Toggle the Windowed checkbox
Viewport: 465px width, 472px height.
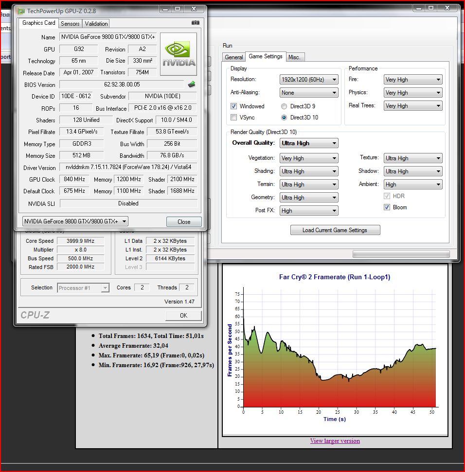pyautogui.click(x=233, y=106)
